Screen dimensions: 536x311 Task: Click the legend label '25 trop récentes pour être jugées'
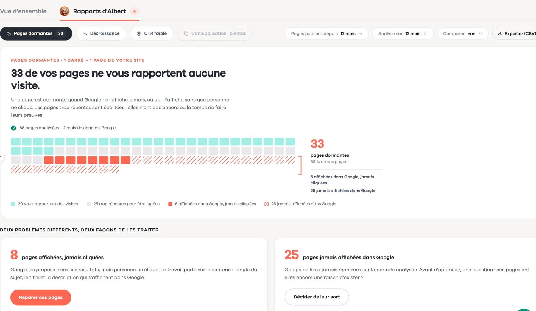click(127, 204)
